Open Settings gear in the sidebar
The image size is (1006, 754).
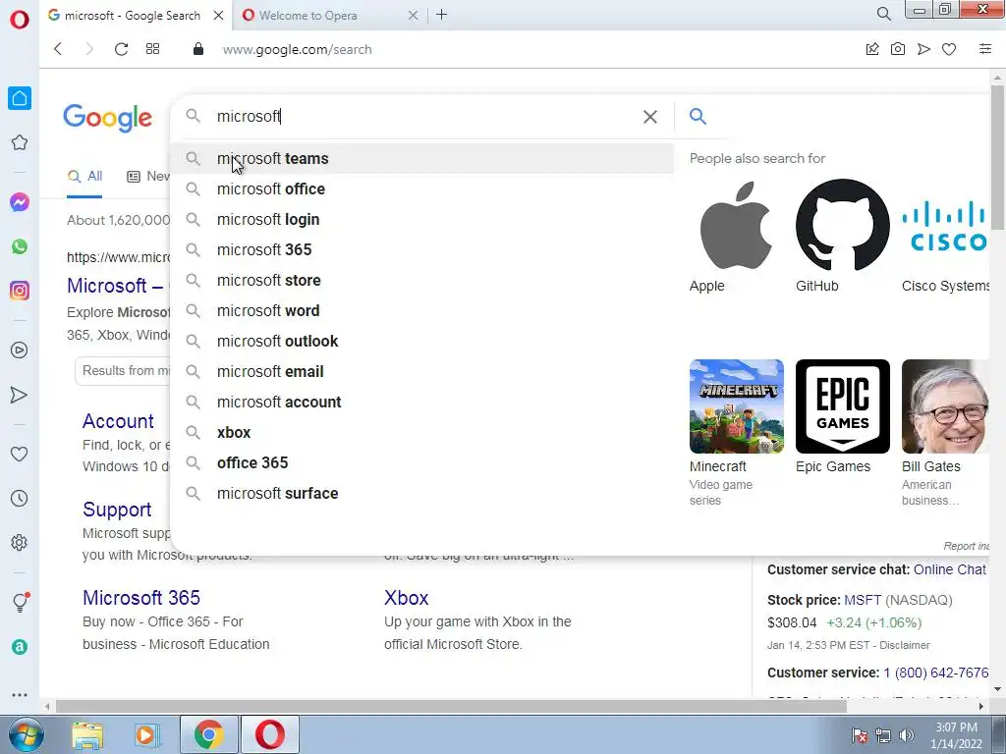tap(20, 542)
